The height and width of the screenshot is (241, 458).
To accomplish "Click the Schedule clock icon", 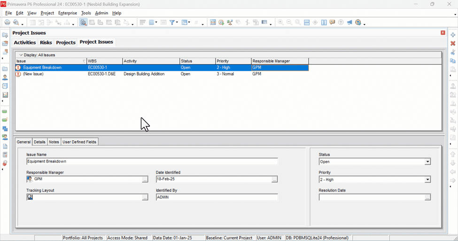I will 221,23.
